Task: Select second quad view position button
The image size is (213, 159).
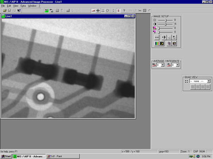Action: [x=197, y=87]
